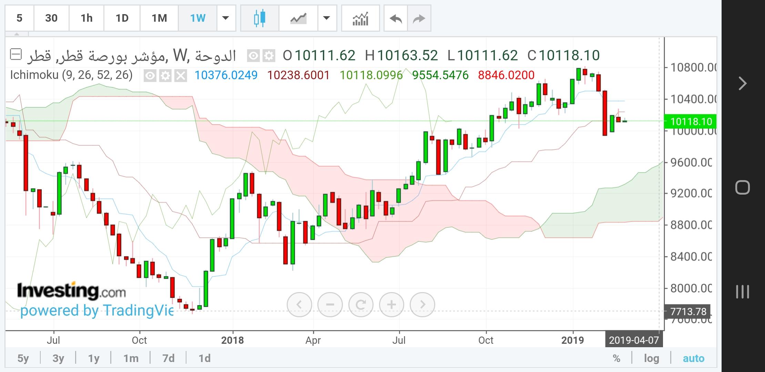765x372 pixels.
Task: Enable the log scale option
Action: (x=651, y=358)
